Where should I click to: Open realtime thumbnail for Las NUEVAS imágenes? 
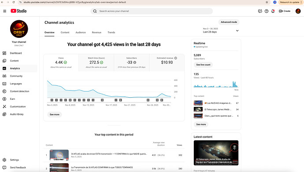(x=198, y=103)
